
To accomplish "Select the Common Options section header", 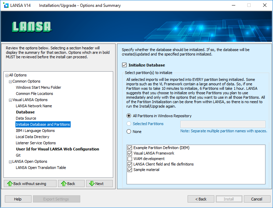I will [26, 81].
